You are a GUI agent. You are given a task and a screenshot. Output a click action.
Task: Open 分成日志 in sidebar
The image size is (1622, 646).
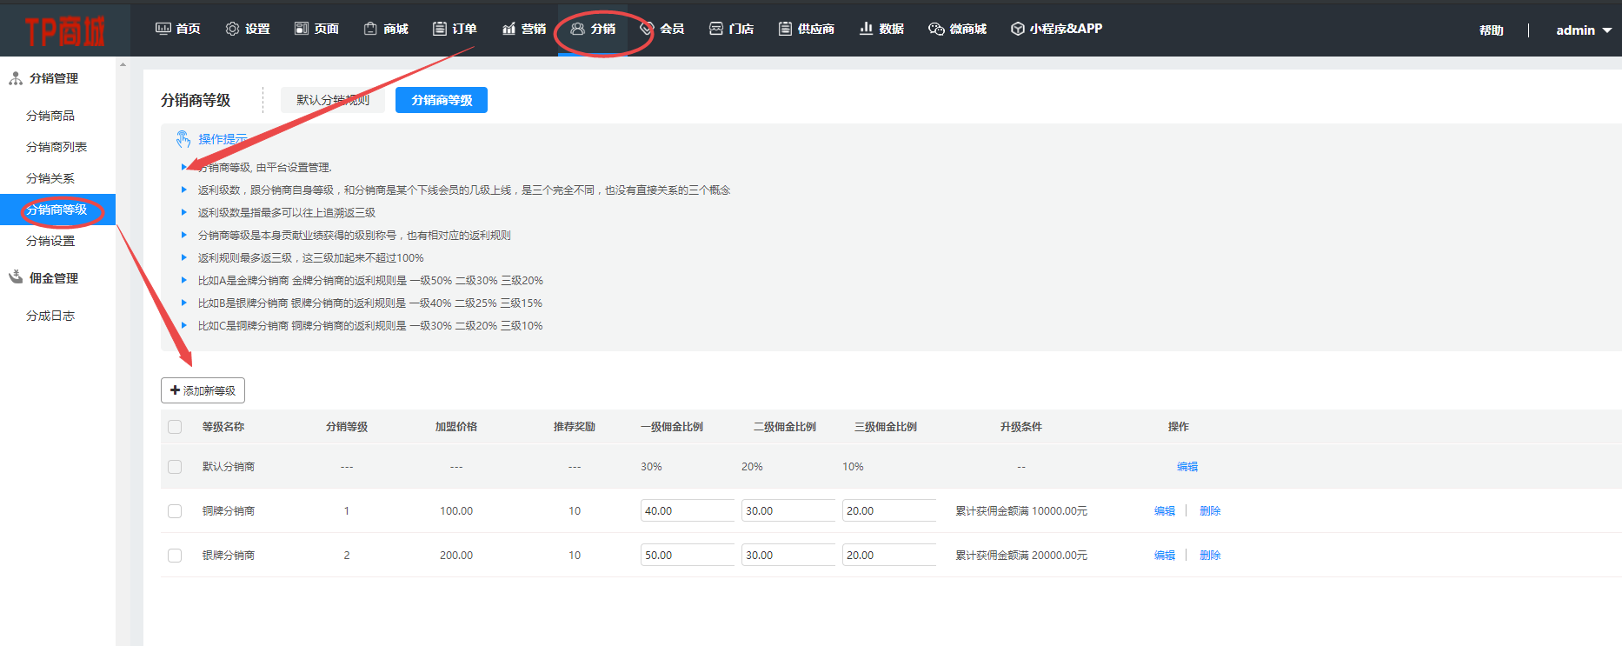pyautogui.click(x=50, y=316)
